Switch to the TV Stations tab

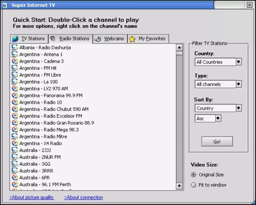29,39
